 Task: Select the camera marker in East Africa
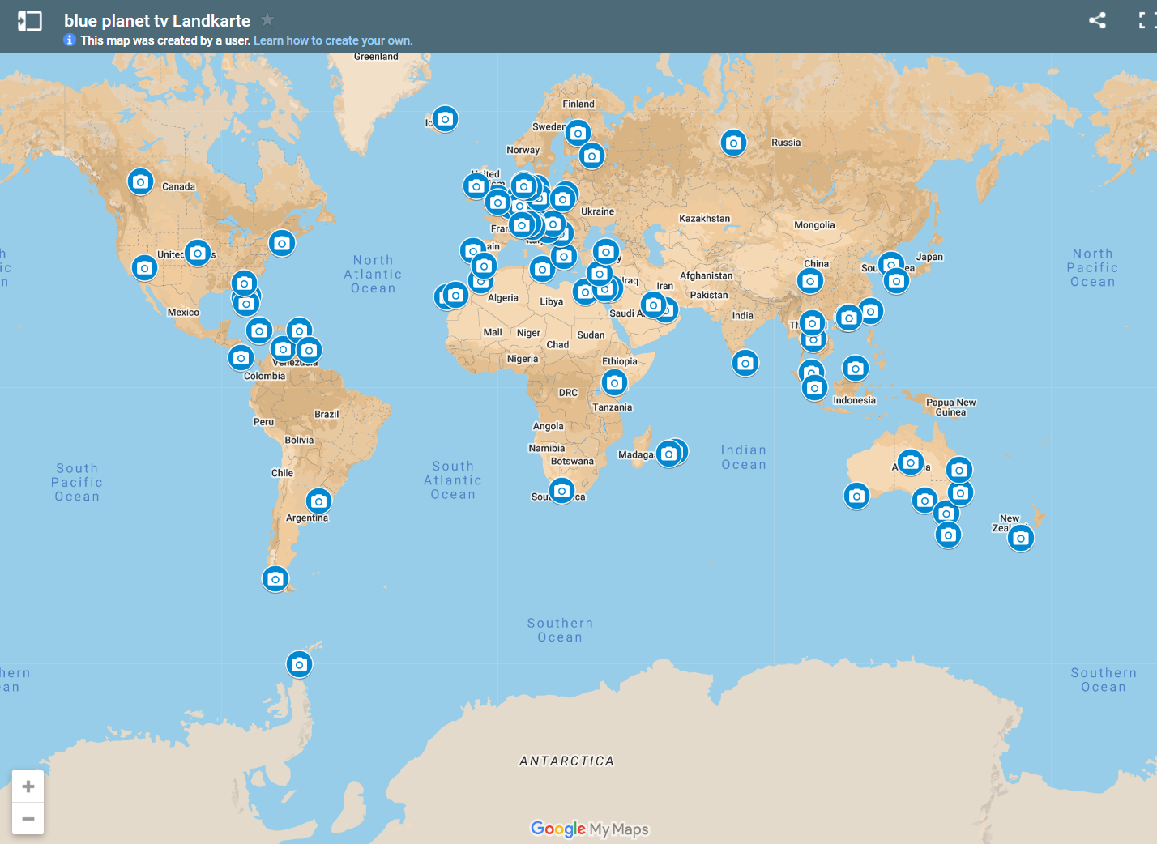tap(614, 382)
